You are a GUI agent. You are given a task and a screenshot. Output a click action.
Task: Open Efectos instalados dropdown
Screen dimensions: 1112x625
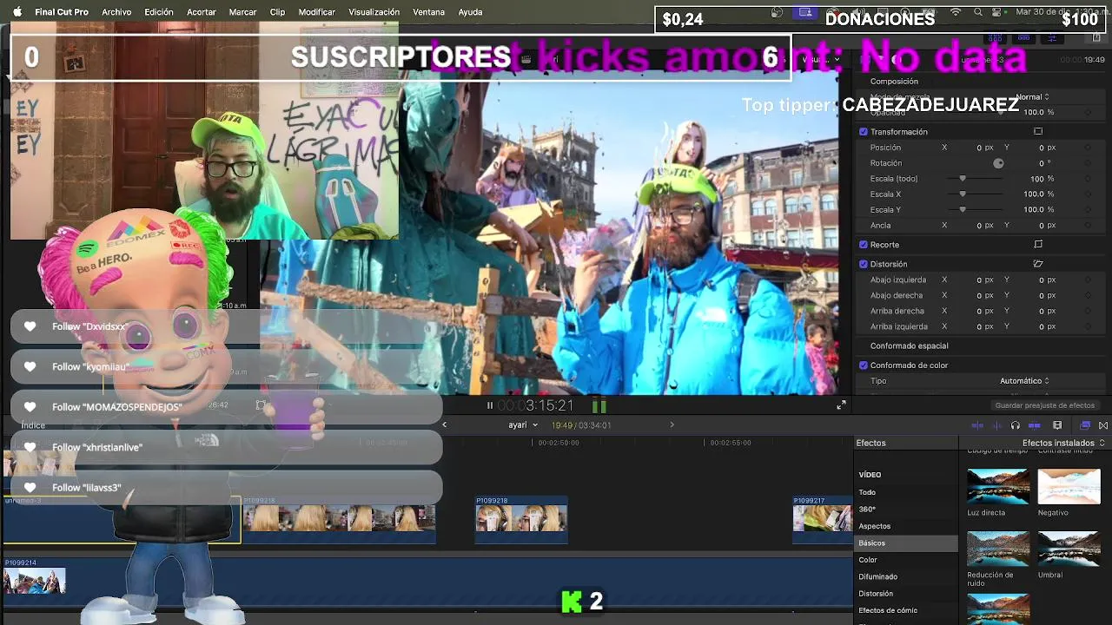1063,443
